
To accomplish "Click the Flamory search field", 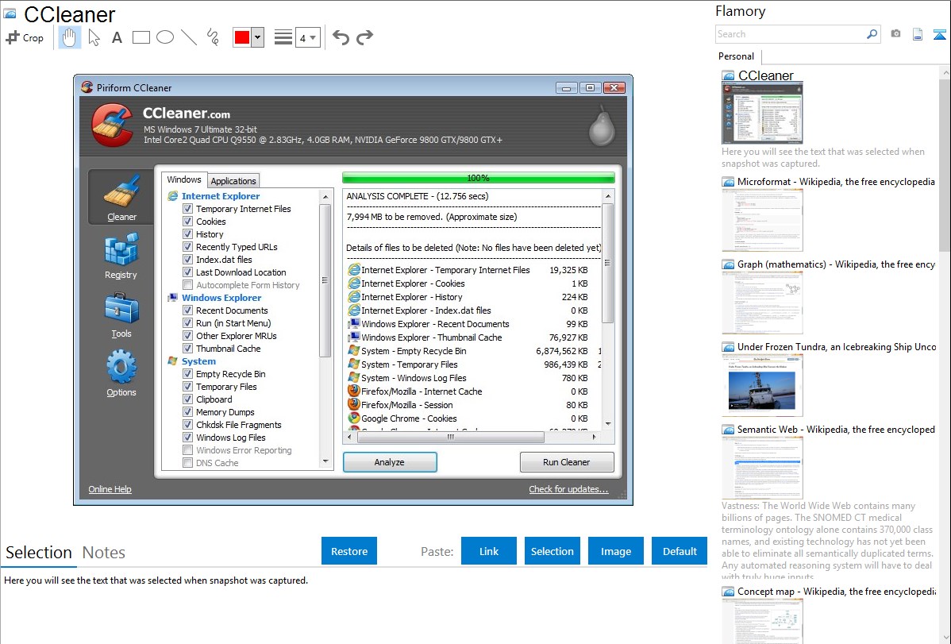I will [791, 34].
